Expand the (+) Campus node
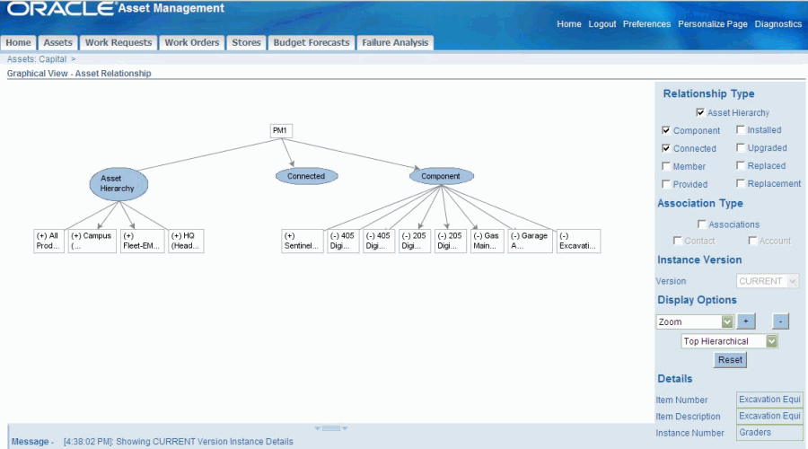Screen dimensions: 808x449 pyautogui.click(x=92, y=241)
